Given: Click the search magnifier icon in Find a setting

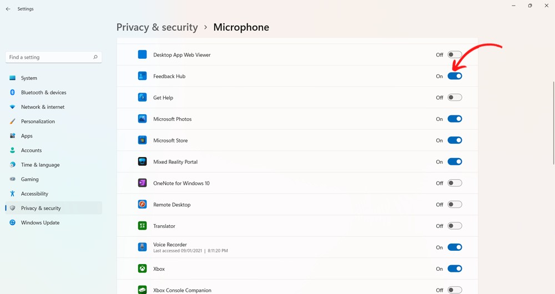Looking at the screenshot, I should click(95, 57).
